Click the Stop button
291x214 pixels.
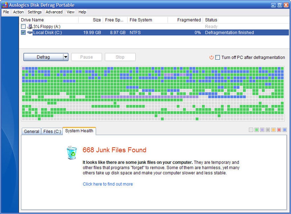[x=120, y=57]
